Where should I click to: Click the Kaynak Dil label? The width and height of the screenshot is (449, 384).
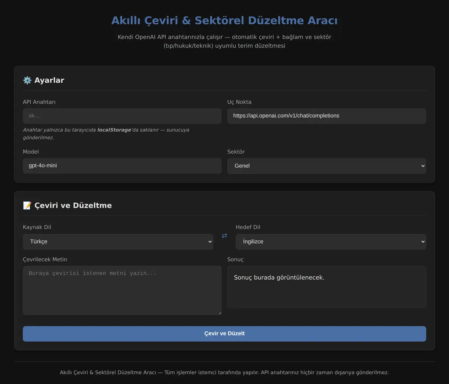pyautogui.click(x=37, y=227)
